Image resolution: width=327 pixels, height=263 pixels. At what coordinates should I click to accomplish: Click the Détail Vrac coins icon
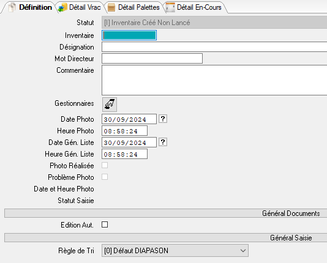pyautogui.click(x=63, y=7)
